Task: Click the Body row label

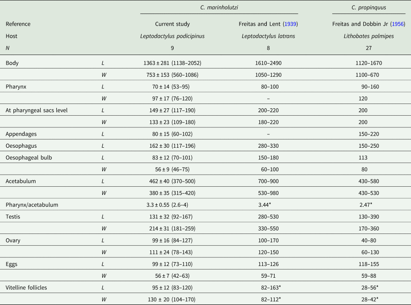Action: click(x=12, y=63)
